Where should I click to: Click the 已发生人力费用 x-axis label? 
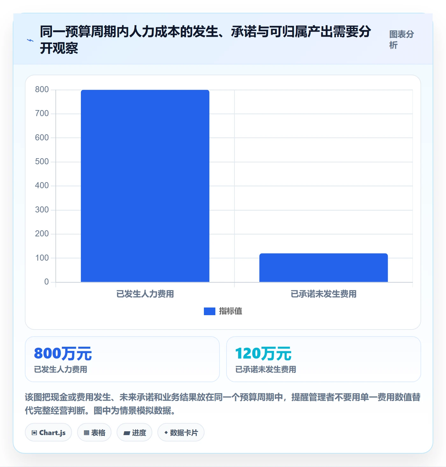(145, 294)
